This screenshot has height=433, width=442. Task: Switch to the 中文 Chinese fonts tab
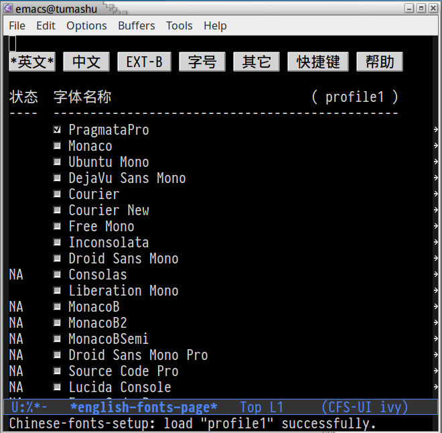click(86, 62)
